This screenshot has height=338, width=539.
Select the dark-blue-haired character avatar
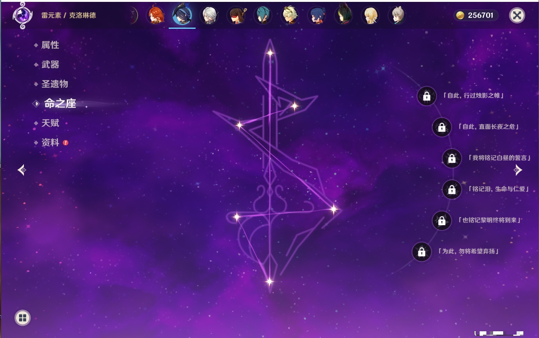(x=317, y=15)
